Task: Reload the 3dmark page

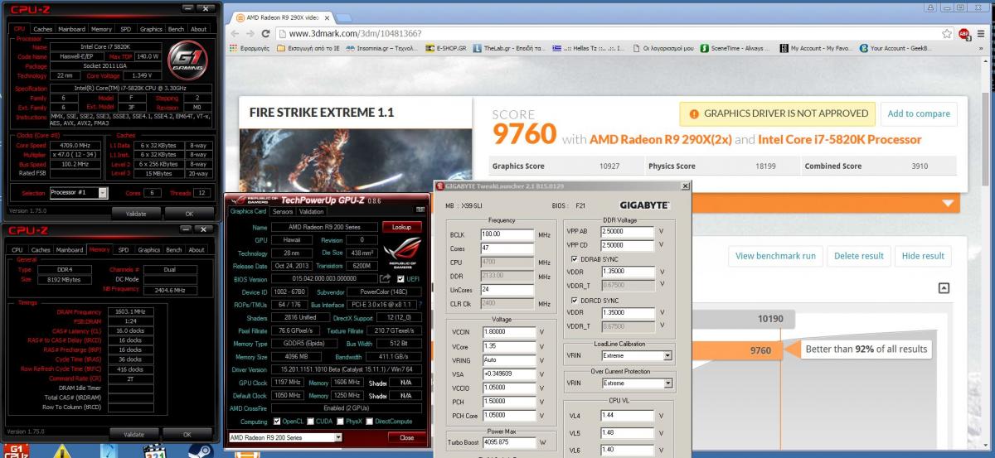Action: (265, 33)
